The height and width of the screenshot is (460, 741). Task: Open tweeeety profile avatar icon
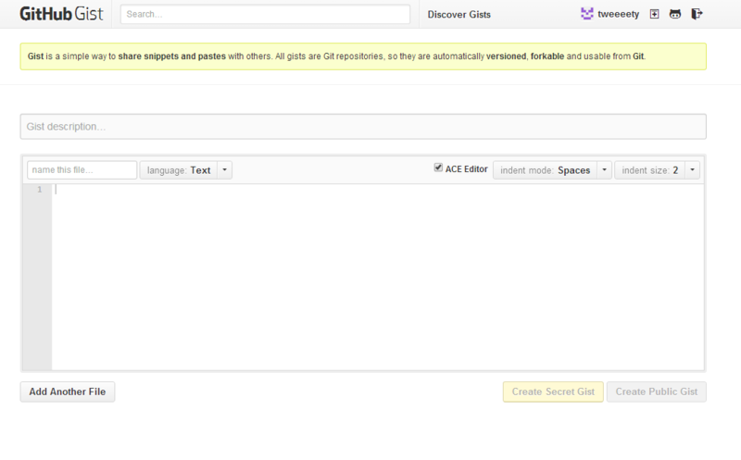click(587, 14)
